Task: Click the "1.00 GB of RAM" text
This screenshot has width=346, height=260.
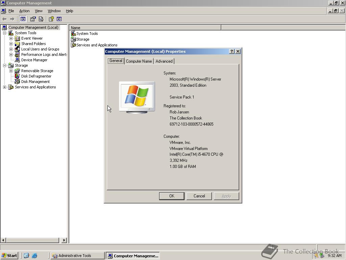Action: click(x=183, y=167)
